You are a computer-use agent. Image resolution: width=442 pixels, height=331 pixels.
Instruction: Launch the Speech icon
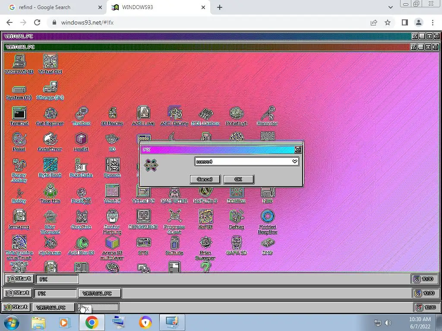(x=112, y=168)
